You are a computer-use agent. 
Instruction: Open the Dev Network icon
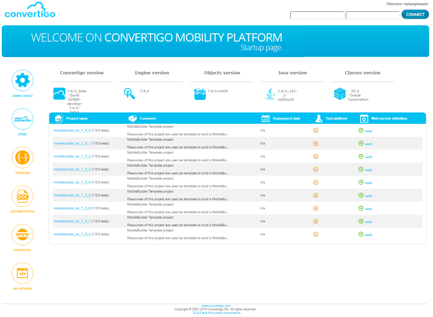(x=22, y=273)
